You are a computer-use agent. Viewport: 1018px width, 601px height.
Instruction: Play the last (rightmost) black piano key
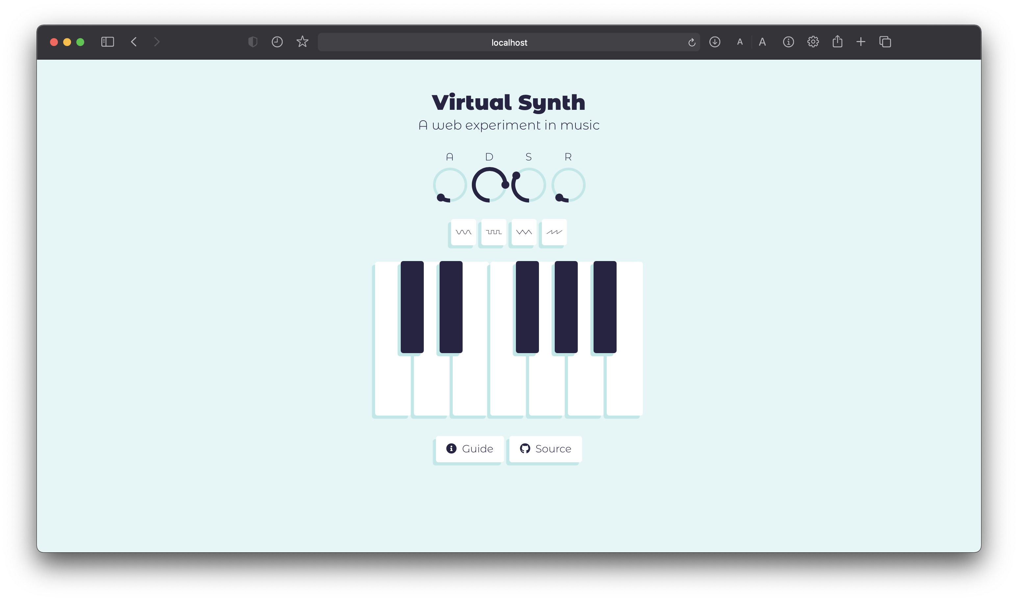(605, 306)
